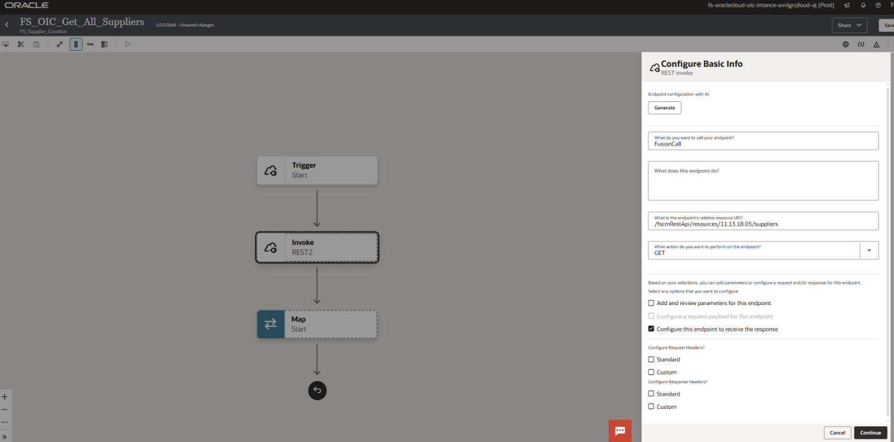Click the FS_OIC_Get_All_Suppliers title

pyautogui.click(x=82, y=22)
